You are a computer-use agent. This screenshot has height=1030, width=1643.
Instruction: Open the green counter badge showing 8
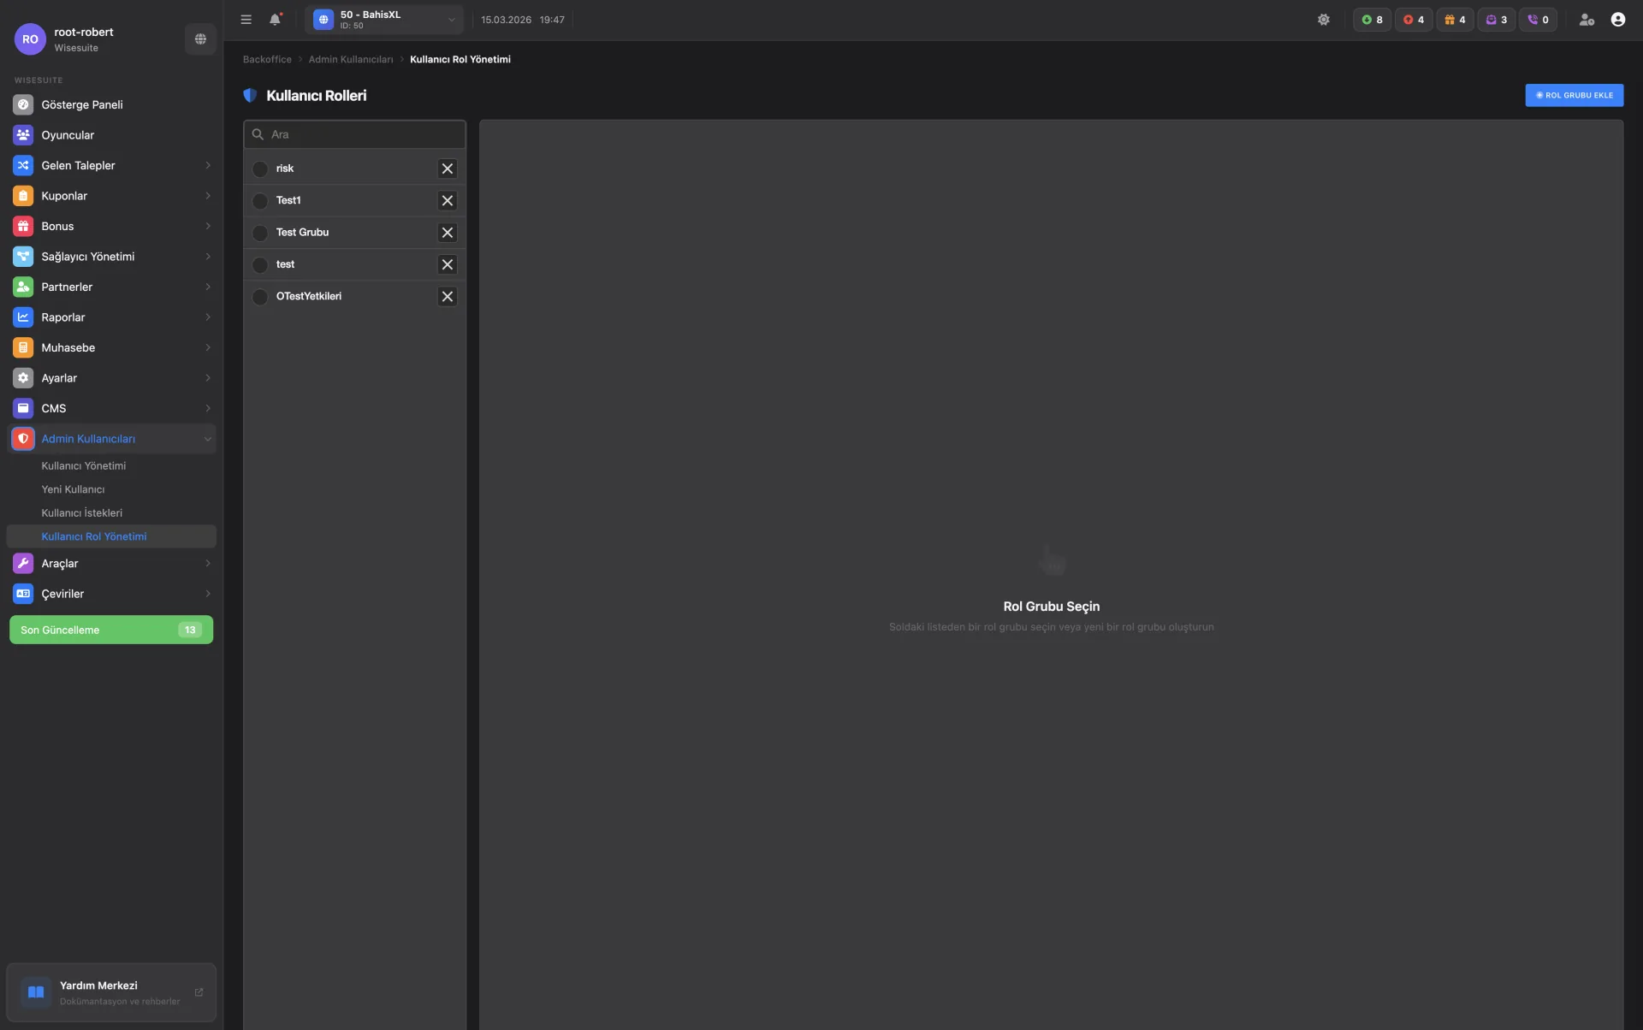click(1372, 20)
